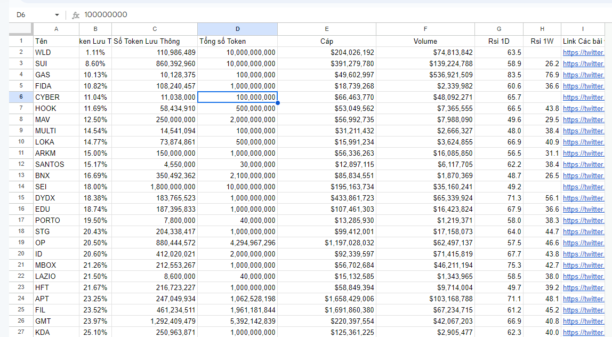Screen dimensions: 612x337
Task: Select the cell with 4,294,967,296
Action: [238, 243]
